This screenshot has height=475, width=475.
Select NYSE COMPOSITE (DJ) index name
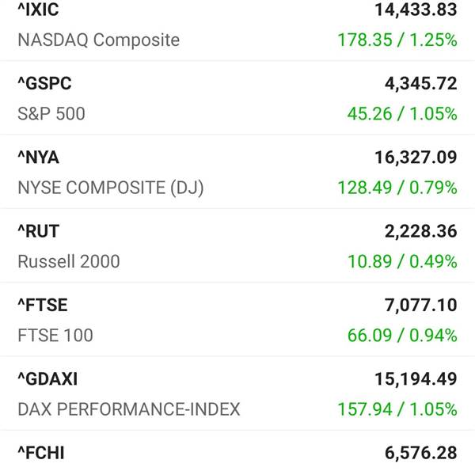111,188
